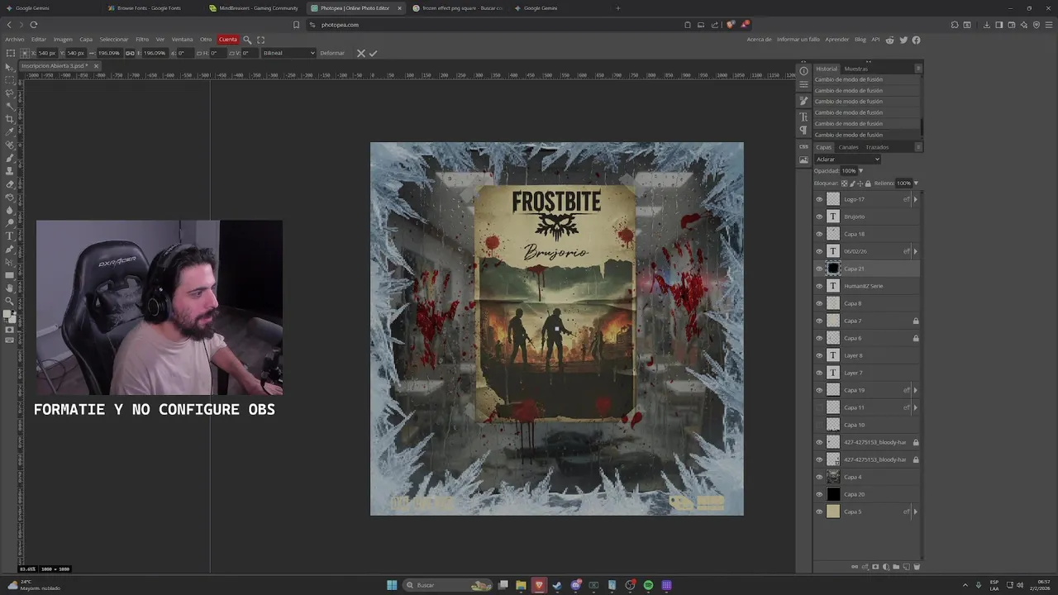Switch to the Muestras tab
The height and width of the screenshot is (595, 1058).
pyautogui.click(x=855, y=69)
